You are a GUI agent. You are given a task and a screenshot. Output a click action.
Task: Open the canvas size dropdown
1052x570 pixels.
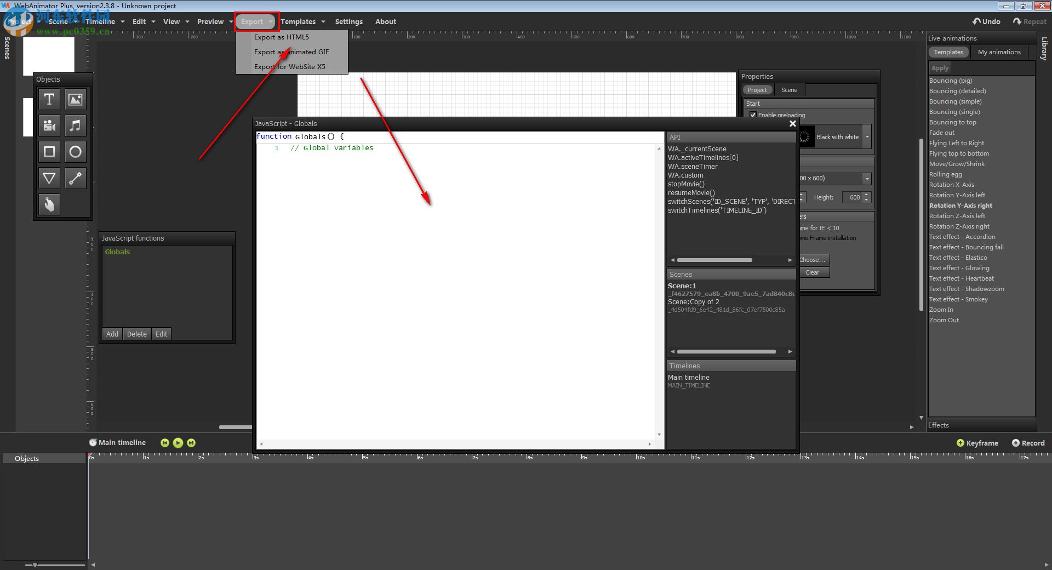coord(866,179)
